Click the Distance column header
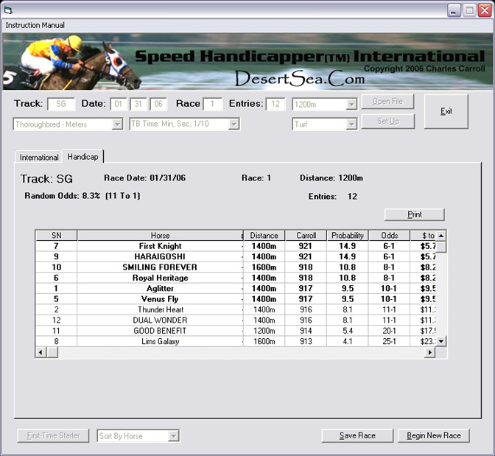This screenshot has height=456, width=495. pos(264,236)
